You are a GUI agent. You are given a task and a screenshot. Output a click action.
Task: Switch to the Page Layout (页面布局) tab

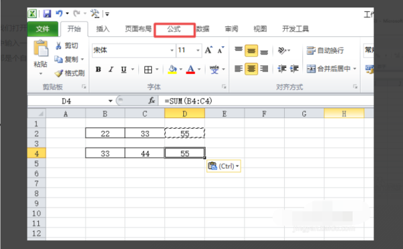click(x=138, y=29)
